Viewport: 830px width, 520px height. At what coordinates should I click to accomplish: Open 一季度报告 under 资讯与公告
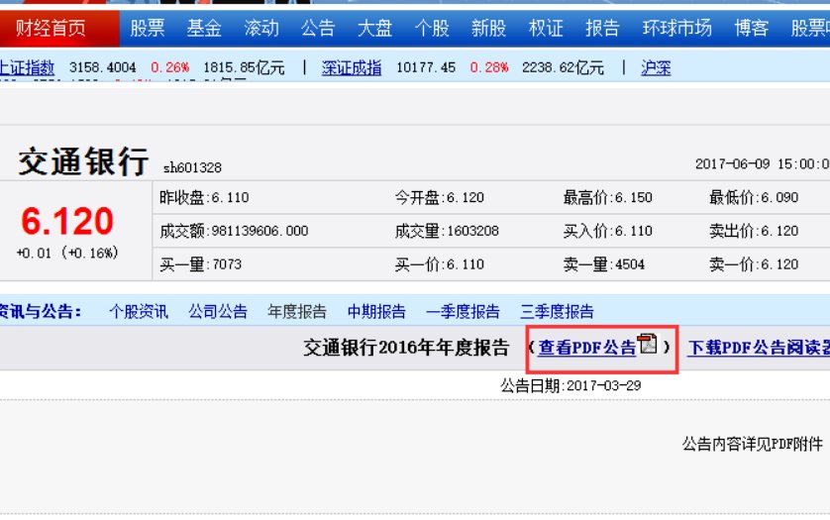point(463,311)
